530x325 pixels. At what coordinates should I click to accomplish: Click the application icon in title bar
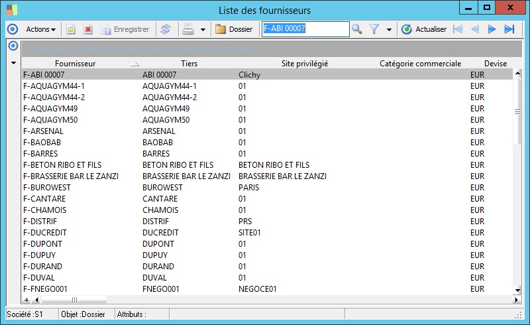click(x=12, y=10)
